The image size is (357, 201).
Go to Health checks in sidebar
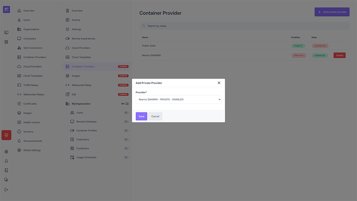pos(31,122)
